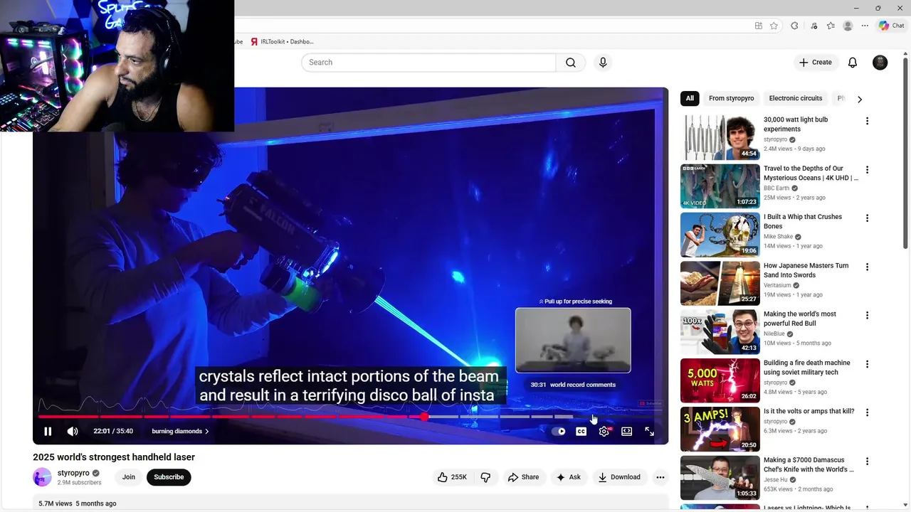
Task: Open the Copilot Chat button in Edge
Action: [891, 26]
